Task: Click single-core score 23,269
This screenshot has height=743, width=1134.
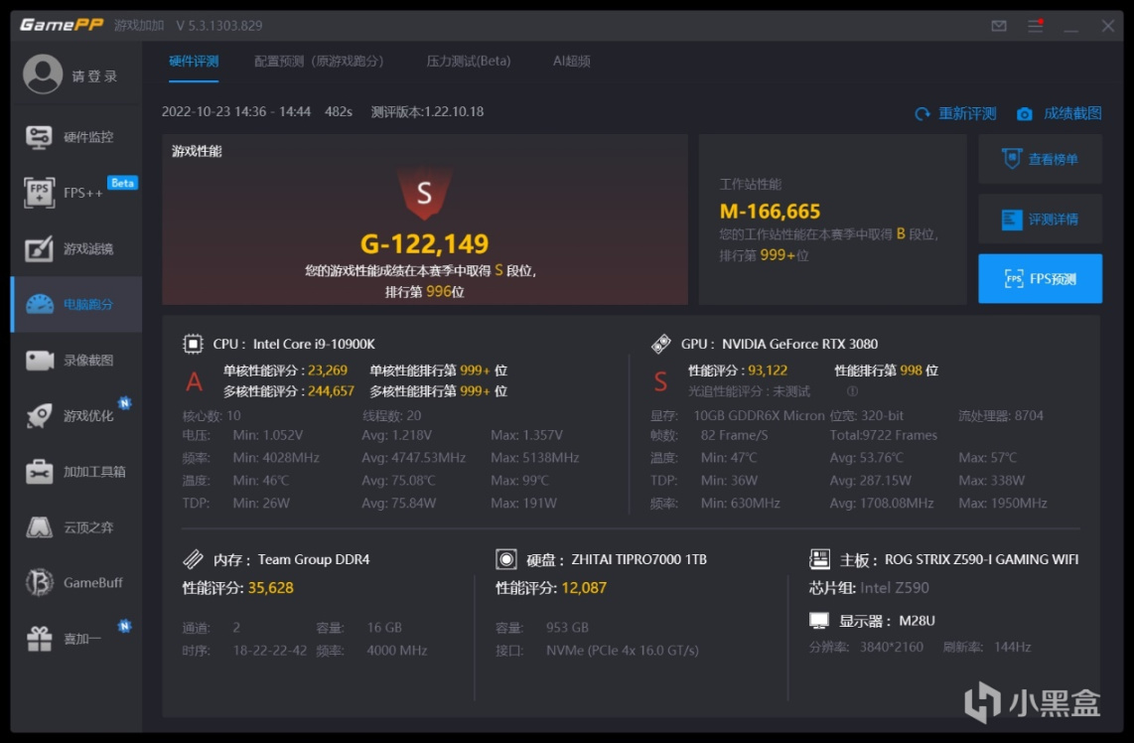Action: pyautogui.click(x=328, y=371)
